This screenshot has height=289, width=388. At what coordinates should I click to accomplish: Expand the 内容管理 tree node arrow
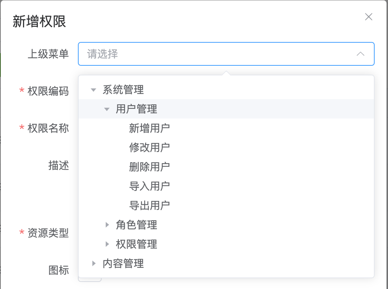point(94,263)
